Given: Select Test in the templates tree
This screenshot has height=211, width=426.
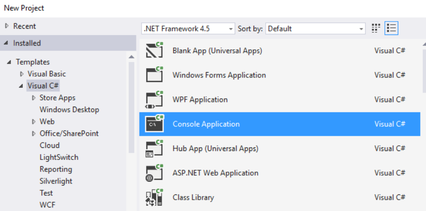Looking at the screenshot, I should pos(46,193).
